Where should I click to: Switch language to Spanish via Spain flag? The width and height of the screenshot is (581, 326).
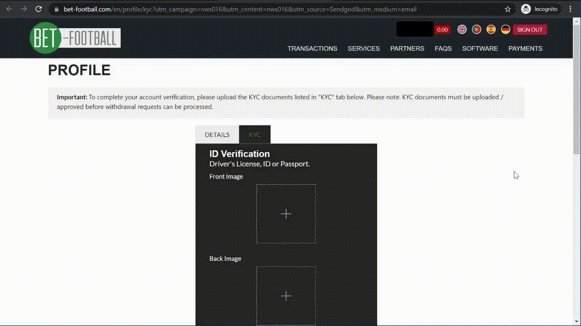(x=491, y=29)
